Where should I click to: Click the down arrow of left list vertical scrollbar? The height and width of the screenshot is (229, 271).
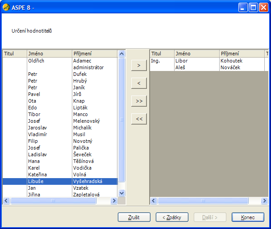[122, 193]
